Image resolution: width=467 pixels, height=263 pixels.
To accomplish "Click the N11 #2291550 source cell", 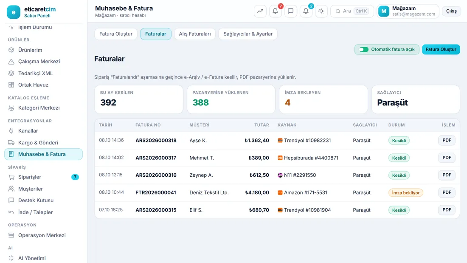I will pyautogui.click(x=297, y=175).
